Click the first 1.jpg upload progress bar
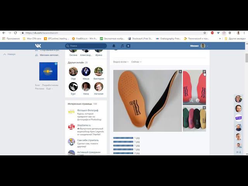This screenshot has height=186, width=248. coord(123,138)
